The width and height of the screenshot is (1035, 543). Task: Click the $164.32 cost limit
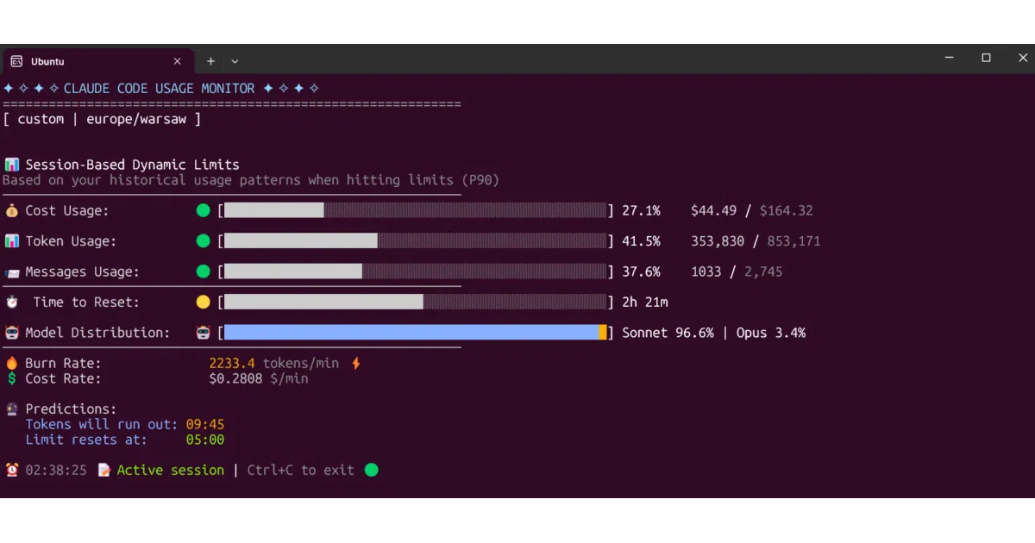[786, 210]
